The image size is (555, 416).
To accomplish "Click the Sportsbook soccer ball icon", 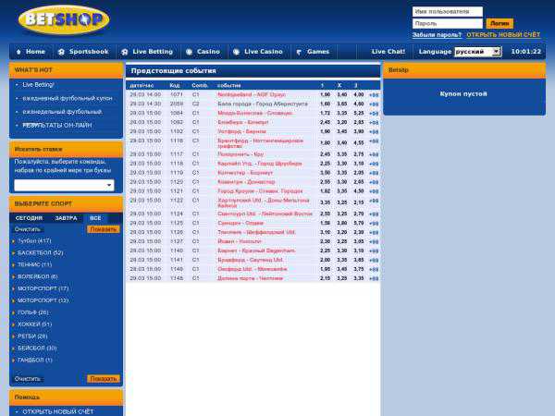I will click(61, 52).
